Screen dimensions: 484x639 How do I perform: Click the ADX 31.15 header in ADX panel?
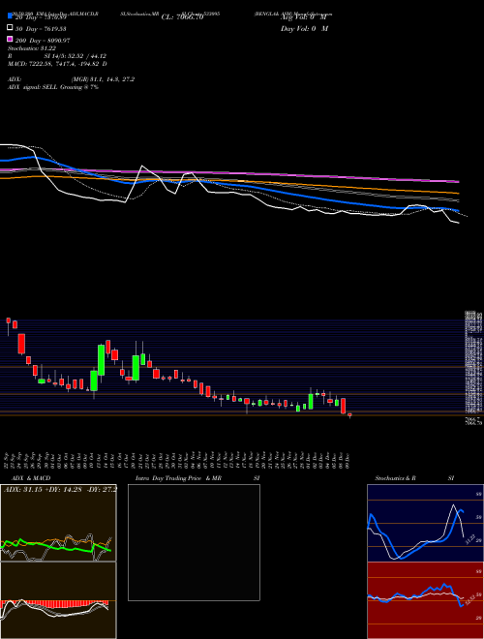point(60,489)
